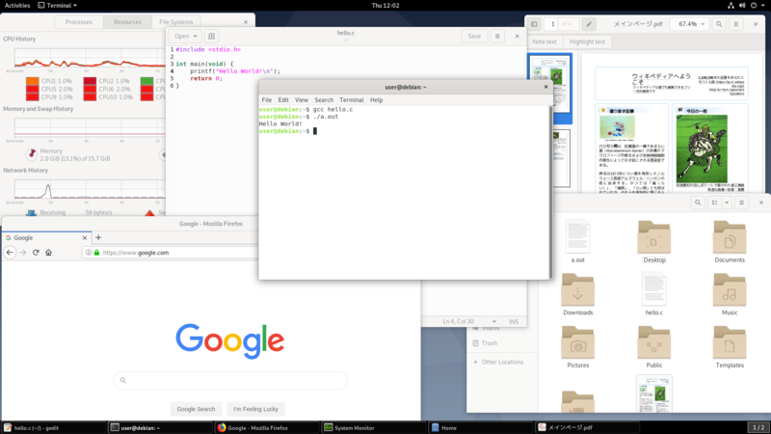Switch to File Systems tab in System Monitor

(176, 21)
